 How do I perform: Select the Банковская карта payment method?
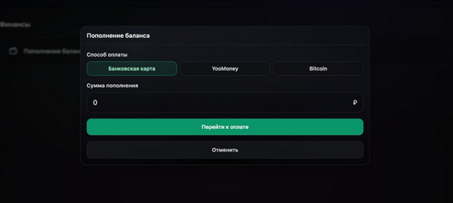click(x=132, y=69)
